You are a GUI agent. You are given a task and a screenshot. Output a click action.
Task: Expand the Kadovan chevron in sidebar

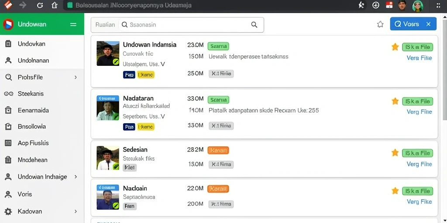(76, 211)
